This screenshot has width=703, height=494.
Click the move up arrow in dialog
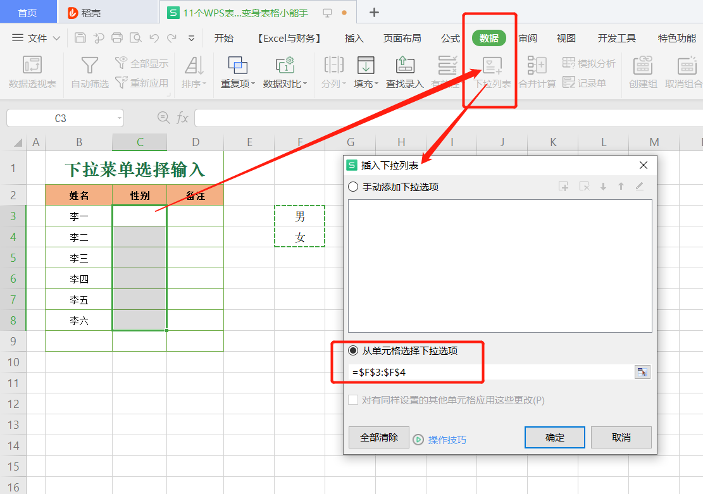click(x=621, y=187)
